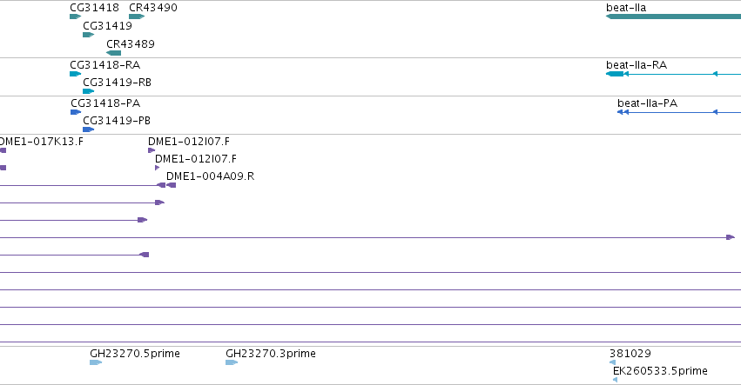Viewport: 741px width, 385px height.
Task: Open the first DME1-012I07.F label
Action: [189, 142]
